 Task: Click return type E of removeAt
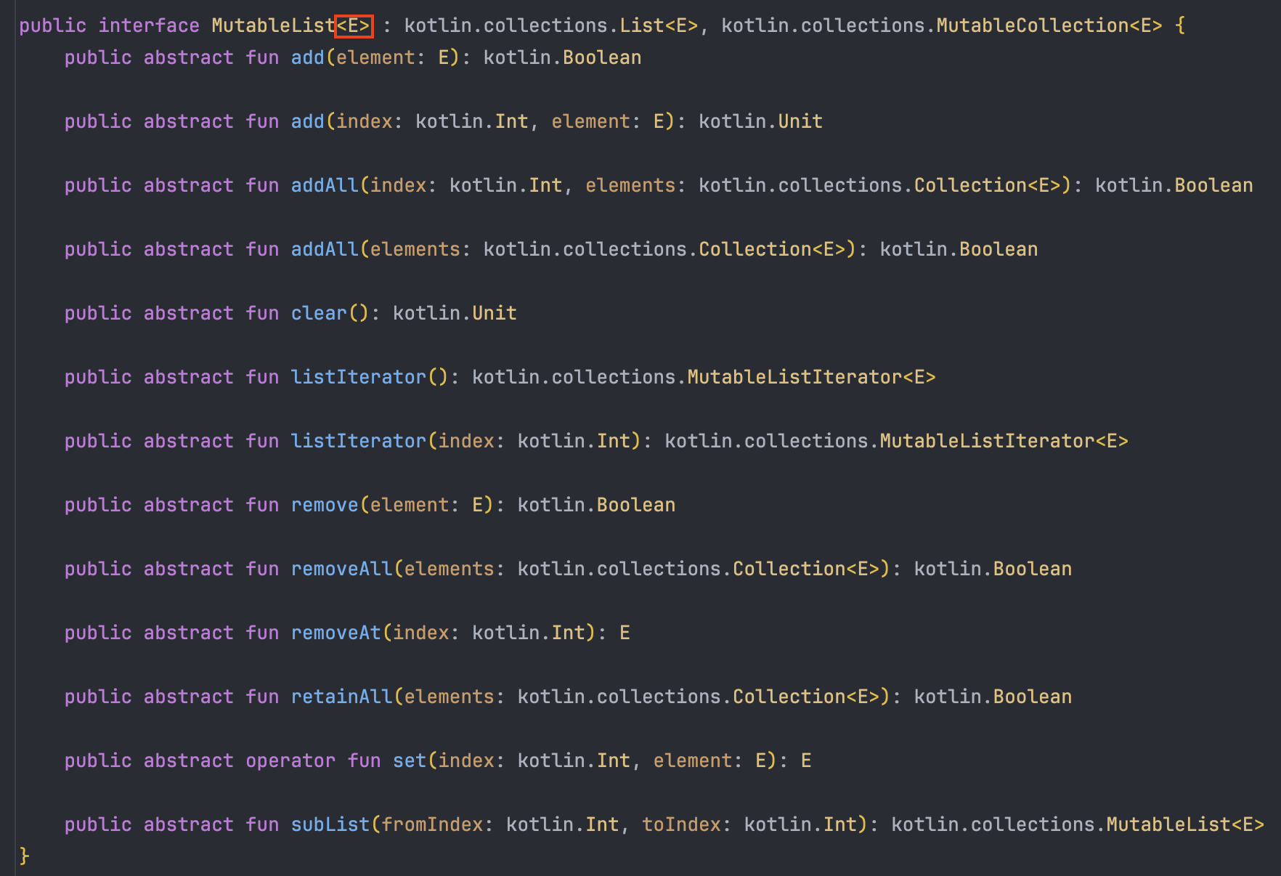click(x=625, y=633)
